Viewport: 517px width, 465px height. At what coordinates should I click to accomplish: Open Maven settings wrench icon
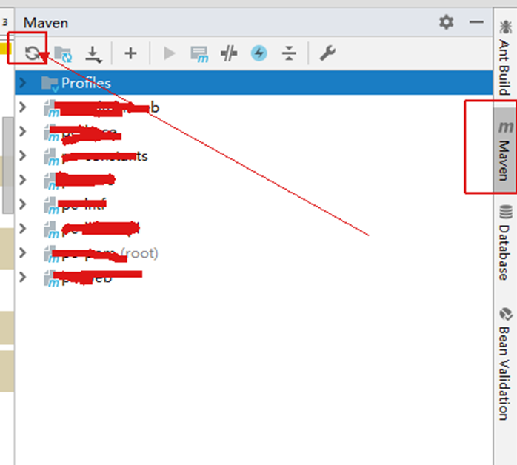[x=327, y=53]
